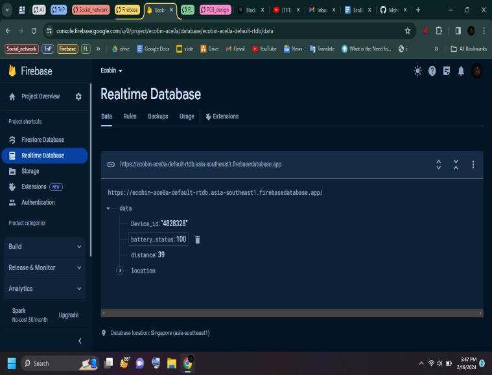
Task: Copy the database URL link icon
Action: pyautogui.click(x=111, y=165)
